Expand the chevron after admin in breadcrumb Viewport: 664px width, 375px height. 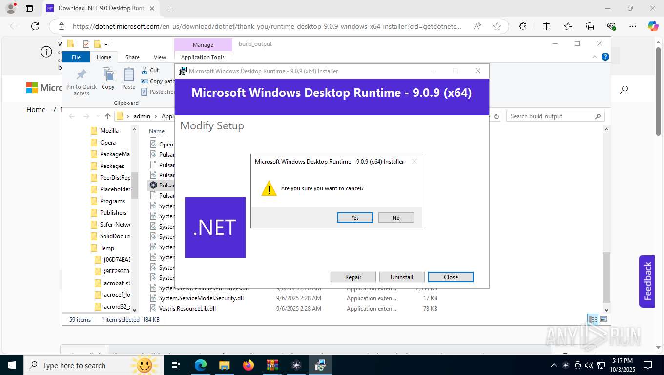pos(156,116)
